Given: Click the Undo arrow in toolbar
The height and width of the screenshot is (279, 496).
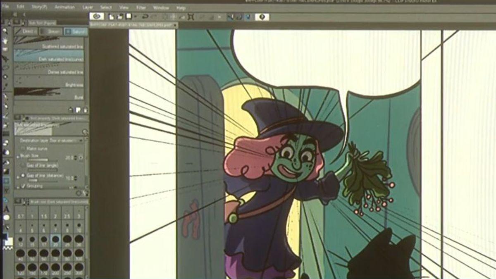Looking at the screenshot, I should (145, 17).
